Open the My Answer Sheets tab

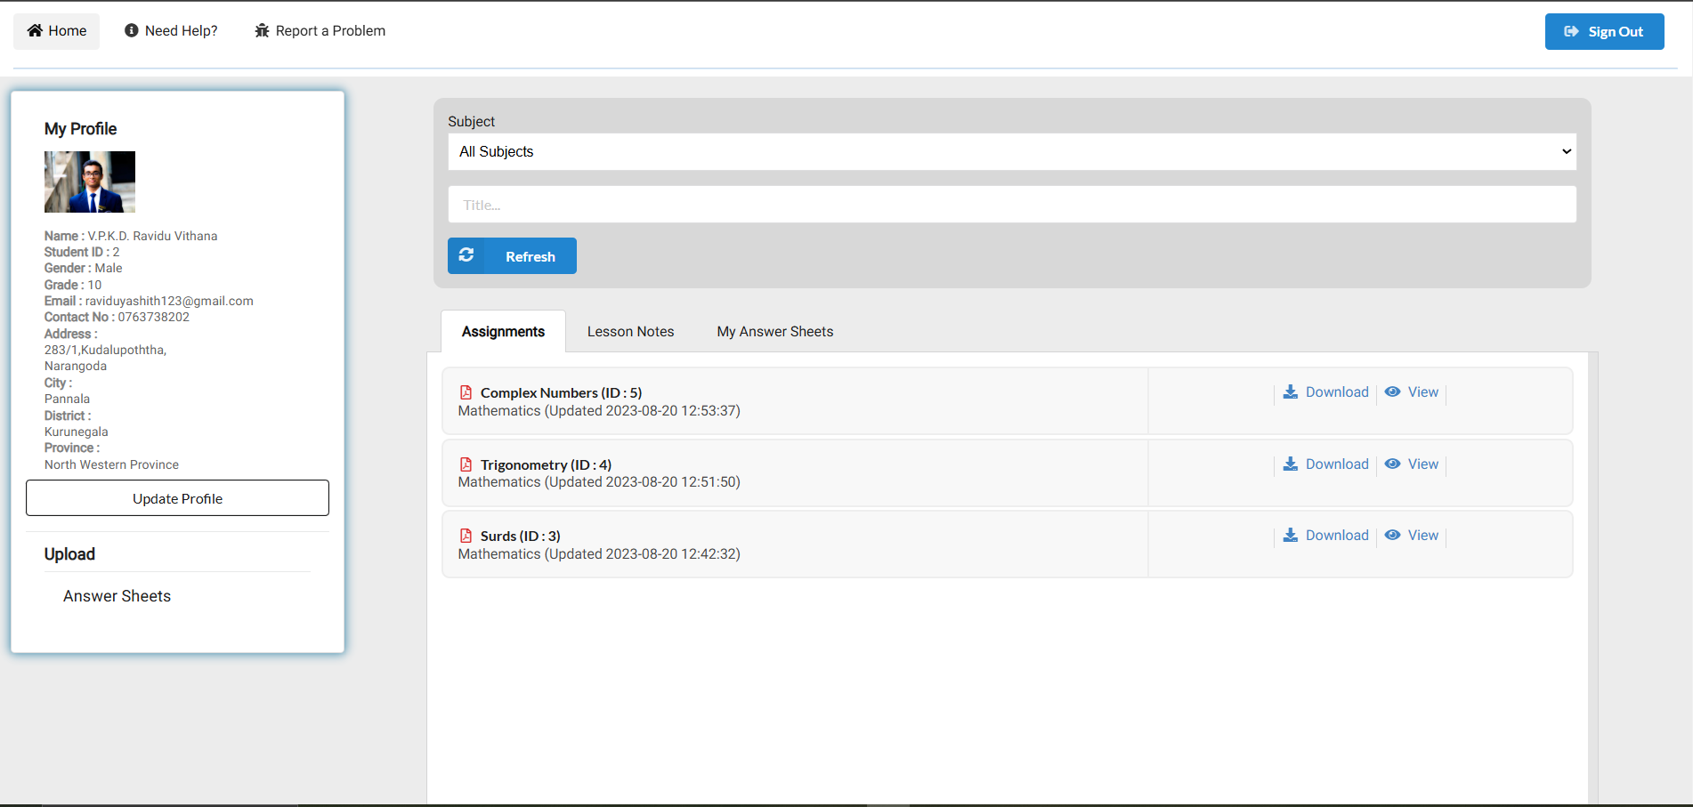774,332
